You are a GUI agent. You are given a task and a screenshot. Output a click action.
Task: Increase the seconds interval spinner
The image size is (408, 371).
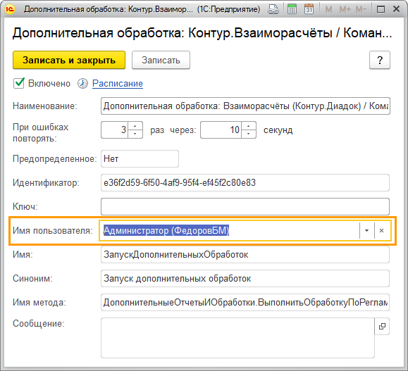pyautogui.click(x=249, y=126)
